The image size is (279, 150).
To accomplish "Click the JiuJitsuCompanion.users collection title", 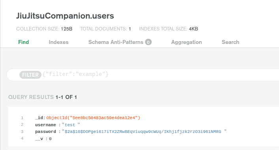I will pyautogui.click(x=65, y=16).
